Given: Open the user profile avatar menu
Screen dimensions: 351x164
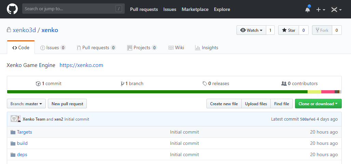Looking at the screenshot, I should tap(336, 10).
